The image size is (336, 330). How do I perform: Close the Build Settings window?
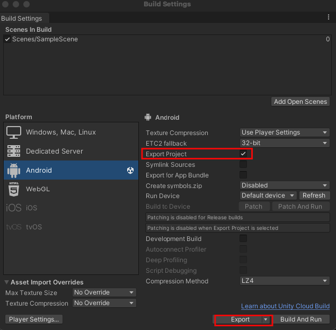pyautogui.click(x=5, y=4)
